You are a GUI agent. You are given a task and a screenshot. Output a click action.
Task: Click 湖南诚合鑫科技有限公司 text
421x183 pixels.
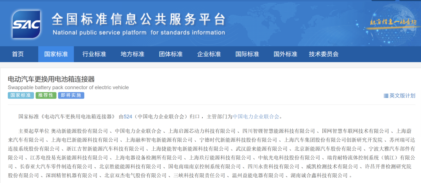coord(319,176)
